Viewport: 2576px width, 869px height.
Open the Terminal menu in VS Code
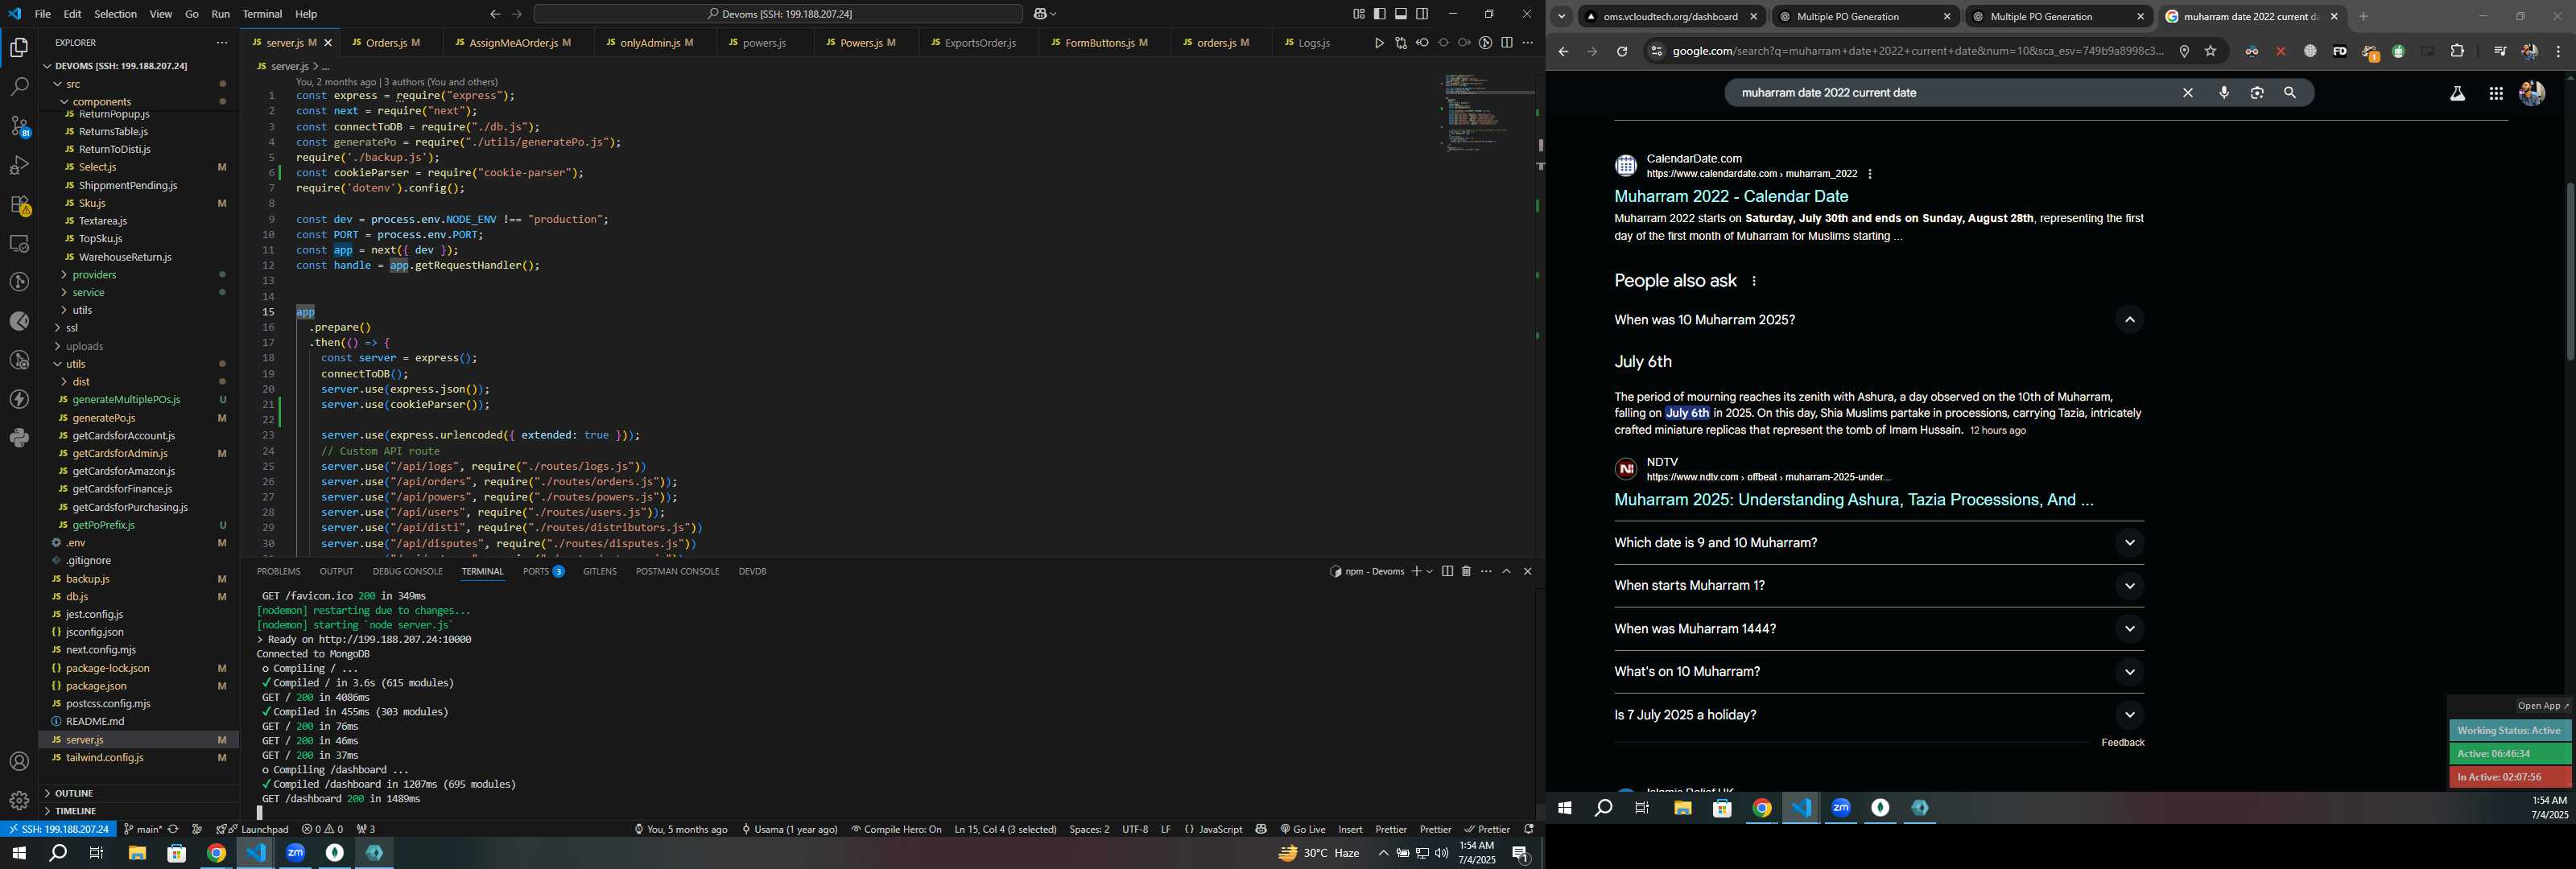click(262, 14)
